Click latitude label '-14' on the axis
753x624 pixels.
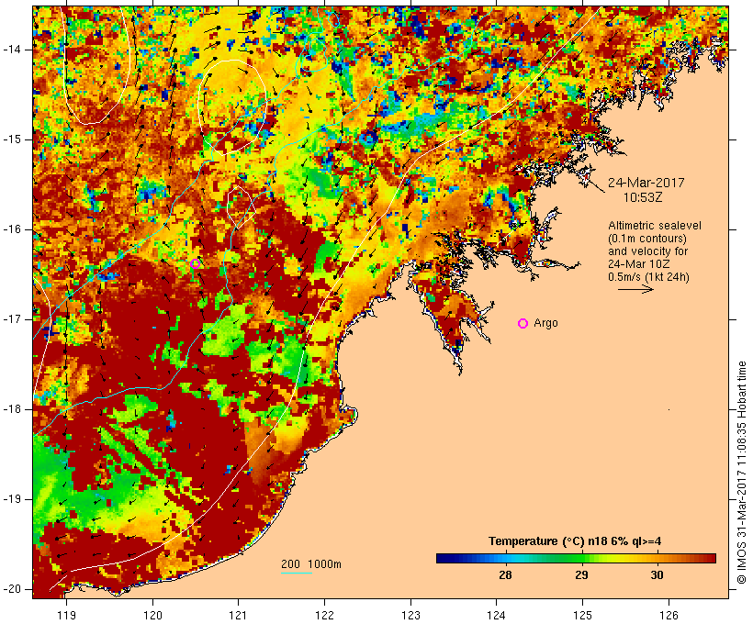click(x=11, y=50)
